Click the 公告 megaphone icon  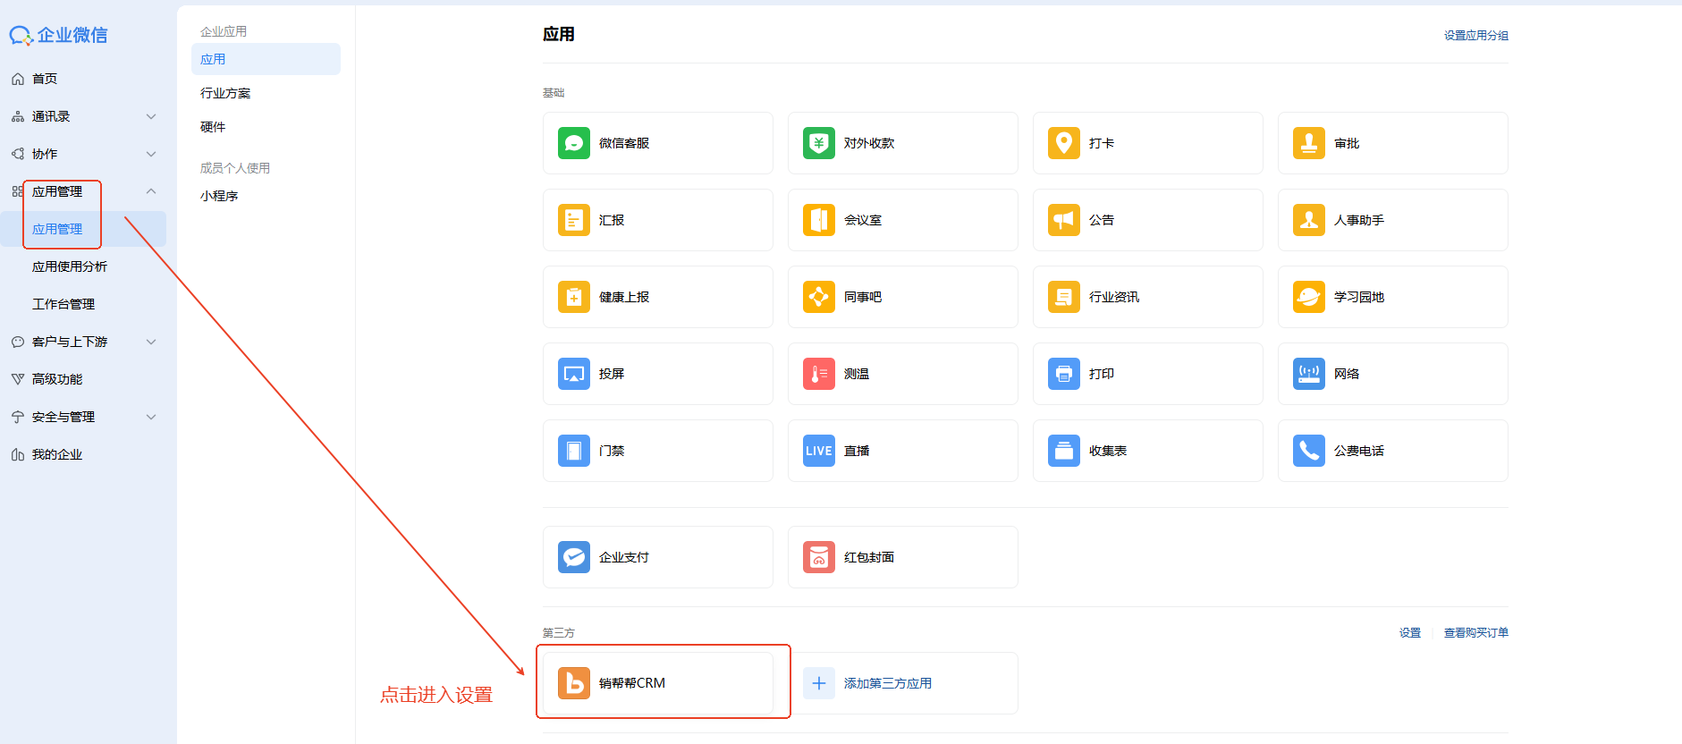coord(1063,220)
